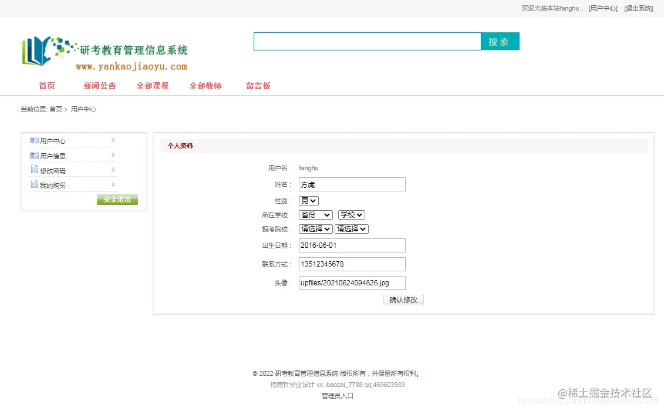The width and height of the screenshot is (664, 411).
Task: Open the 省份 province dropdown
Action: click(315, 215)
